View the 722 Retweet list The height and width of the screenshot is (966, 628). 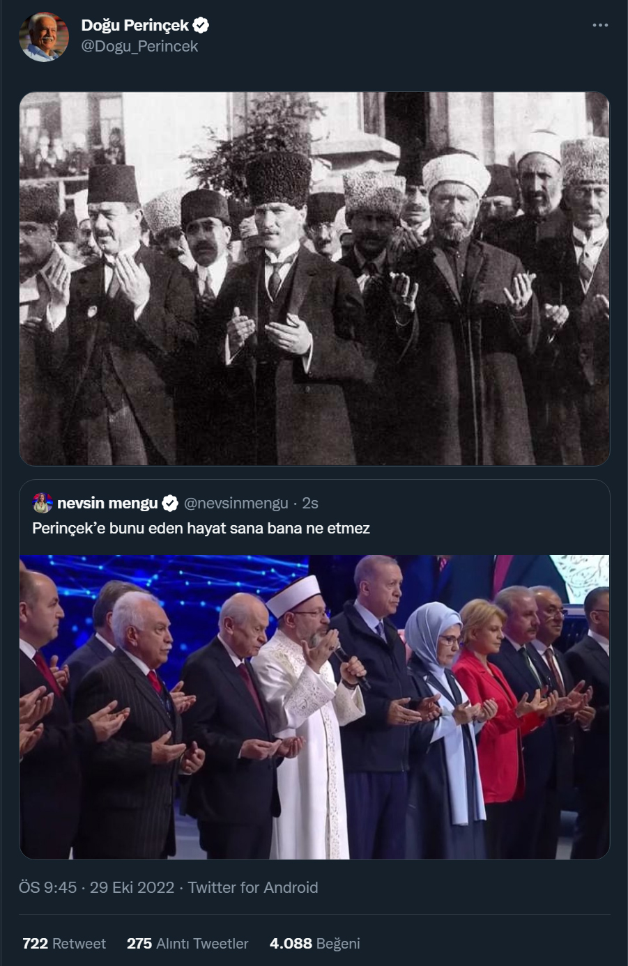(x=64, y=944)
